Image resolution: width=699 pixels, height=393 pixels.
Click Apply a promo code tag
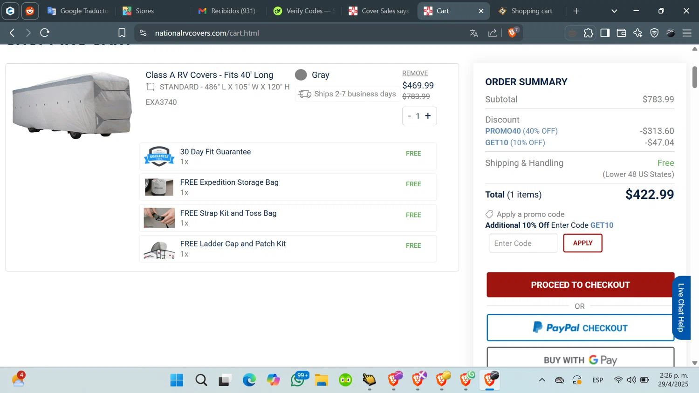point(525,214)
